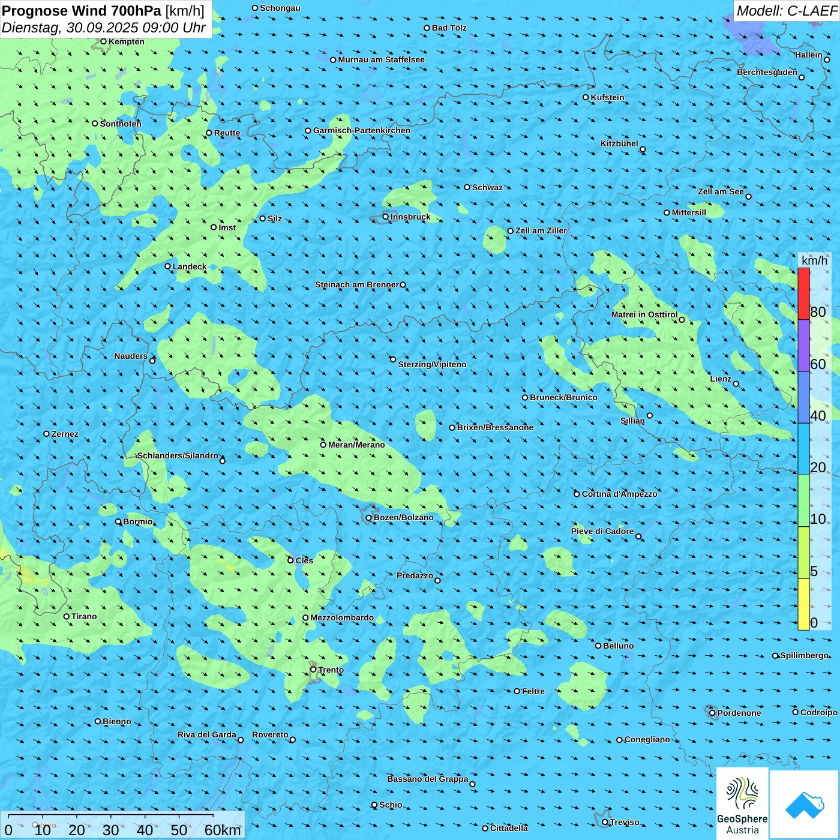Click the Nauders label
The height and width of the screenshot is (840, 840).
[x=131, y=356]
